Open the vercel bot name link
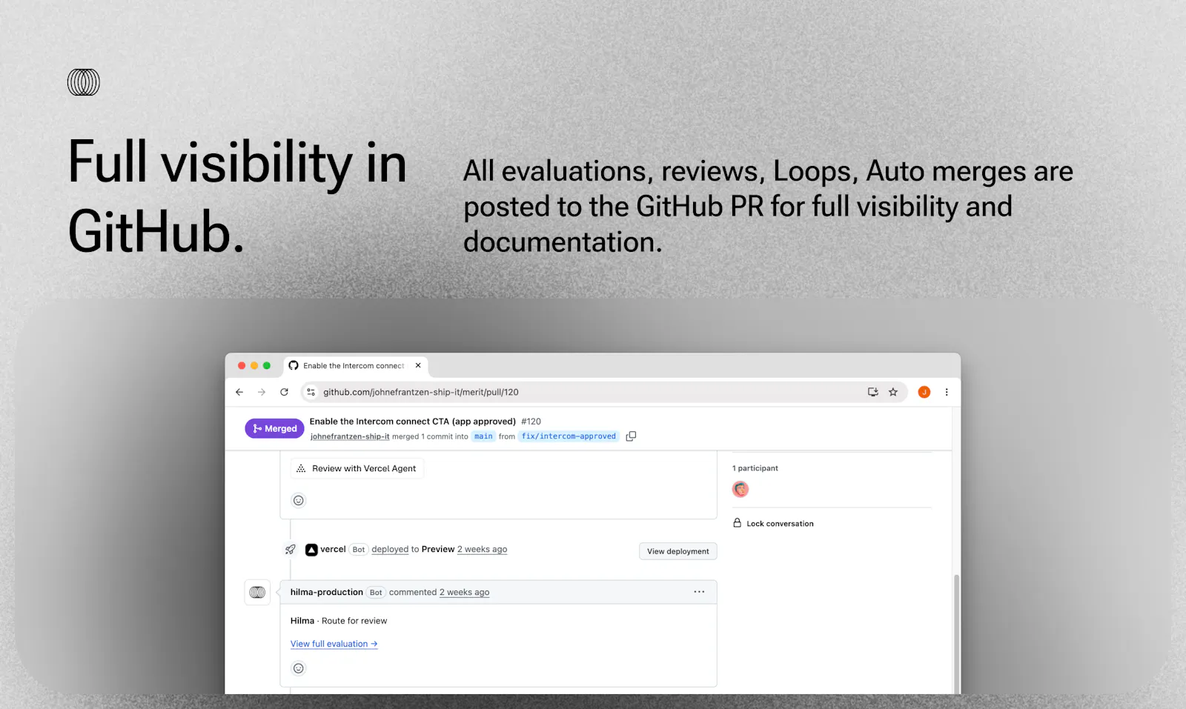This screenshot has height=709, width=1186. click(333, 549)
